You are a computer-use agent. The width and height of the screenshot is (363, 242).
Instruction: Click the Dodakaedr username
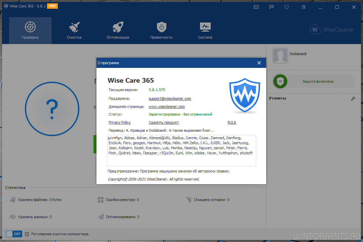(298, 54)
